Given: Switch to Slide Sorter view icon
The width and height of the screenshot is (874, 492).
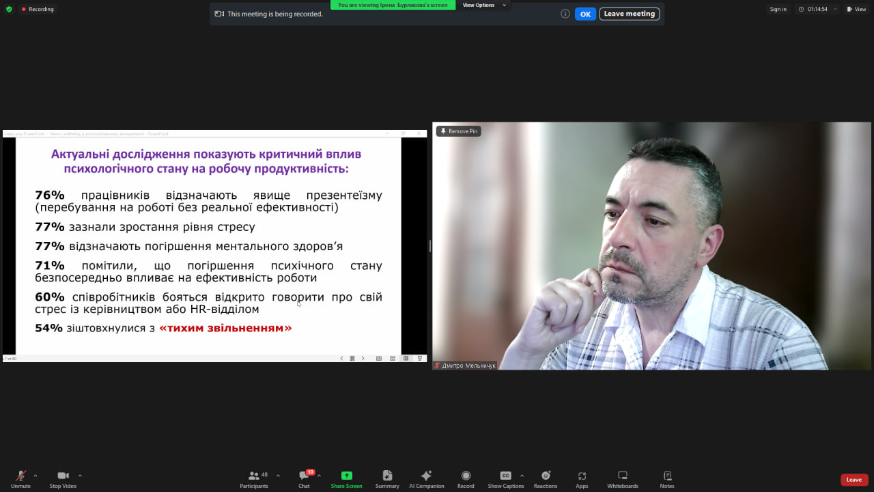Looking at the screenshot, I should coord(393,358).
